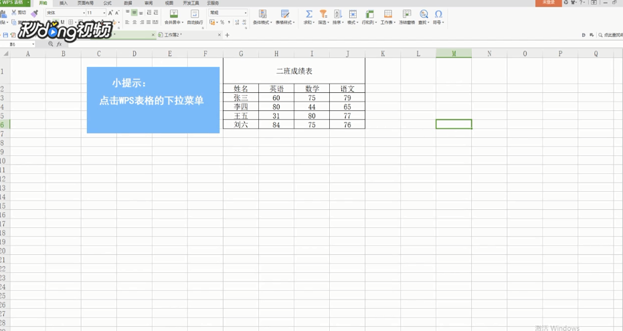The image size is (623, 331).
Task: Click the fx insert function button
Action: [59, 44]
